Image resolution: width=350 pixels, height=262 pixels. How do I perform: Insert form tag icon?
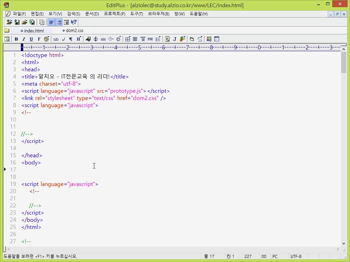pos(192,39)
